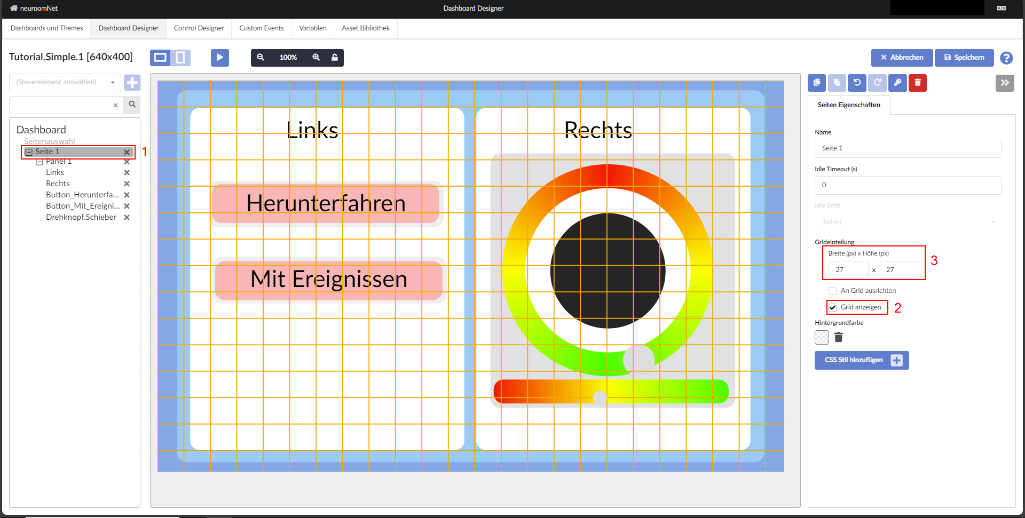Collapse properties panel with double chevron

[1005, 83]
